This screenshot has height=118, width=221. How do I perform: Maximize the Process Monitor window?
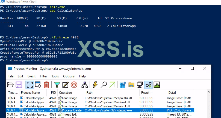(x=192, y=68)
